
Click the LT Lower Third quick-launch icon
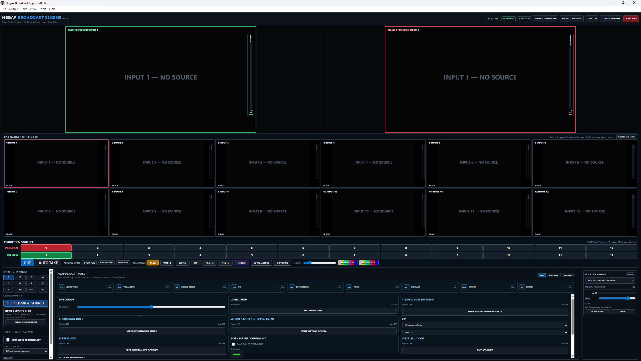[x=62, y=287]
